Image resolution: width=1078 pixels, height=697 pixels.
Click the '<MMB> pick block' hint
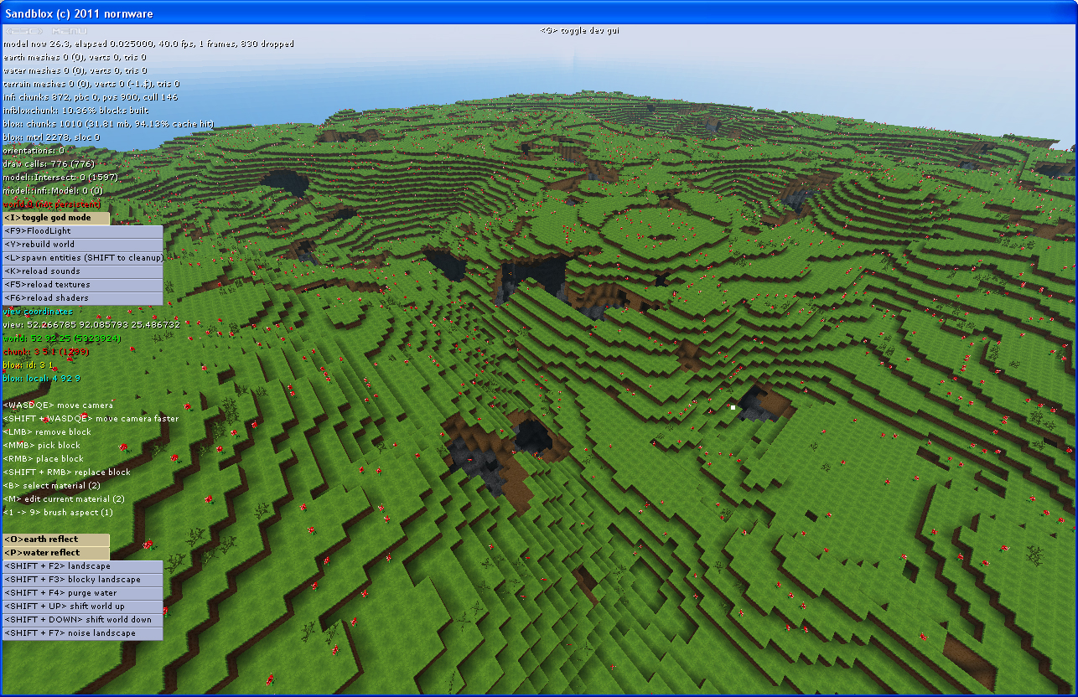42,446
